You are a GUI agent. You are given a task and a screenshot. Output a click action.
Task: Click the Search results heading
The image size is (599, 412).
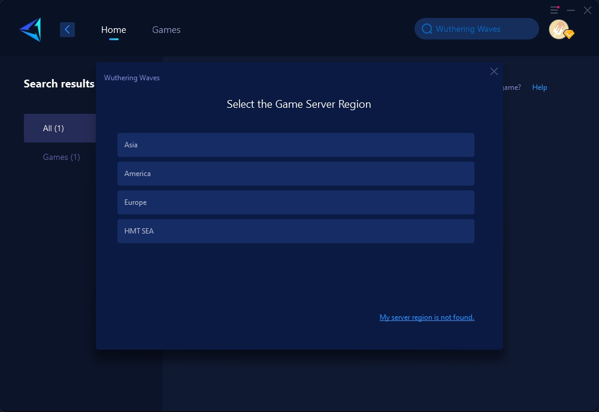tap(59, 84)
